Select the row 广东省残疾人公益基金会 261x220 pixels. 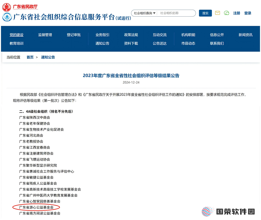38,183
